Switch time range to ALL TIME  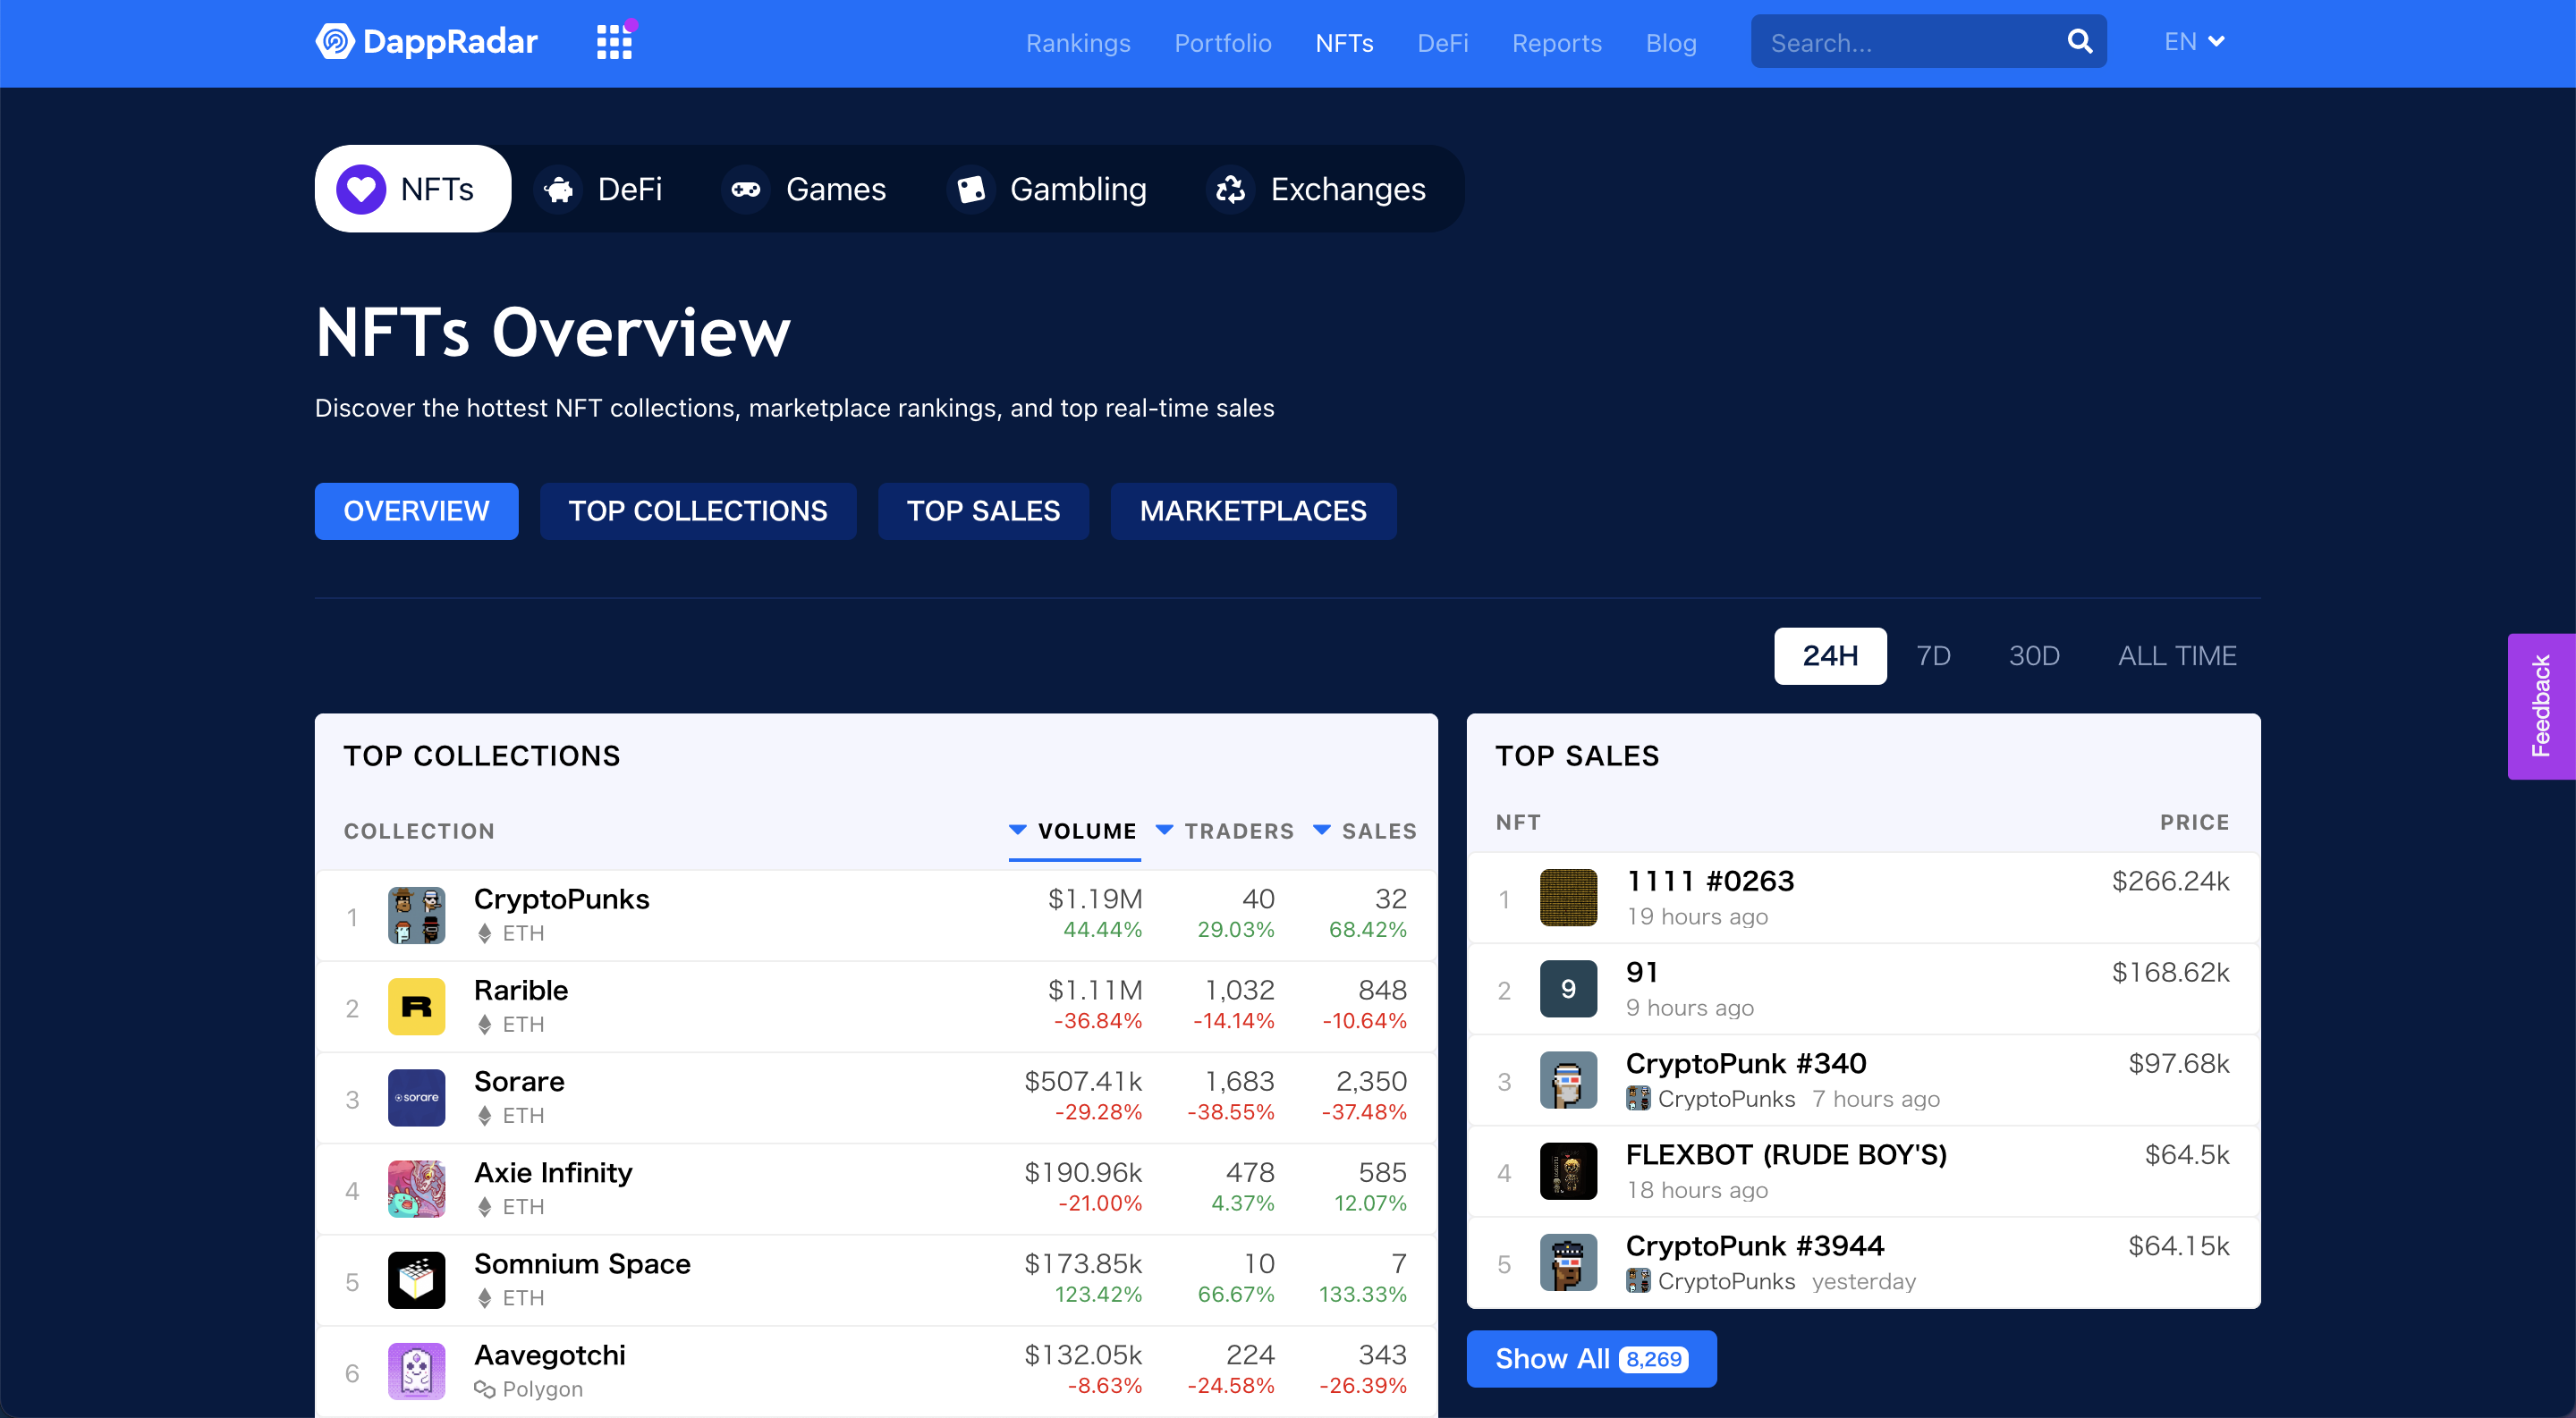(x=2177, y=655)
